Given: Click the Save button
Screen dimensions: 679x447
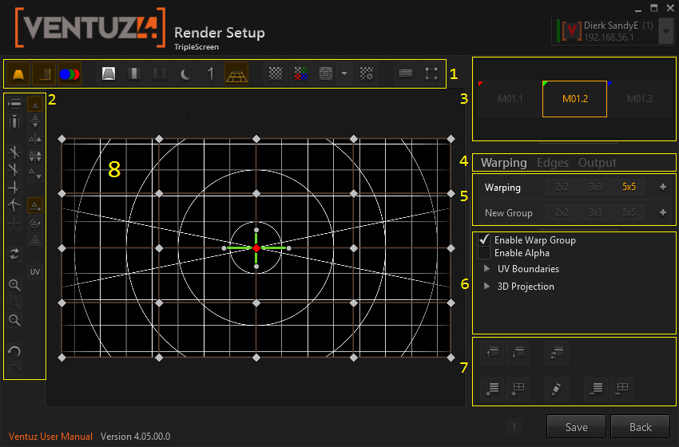Looking at the screenshot, I should click(576, 427).
